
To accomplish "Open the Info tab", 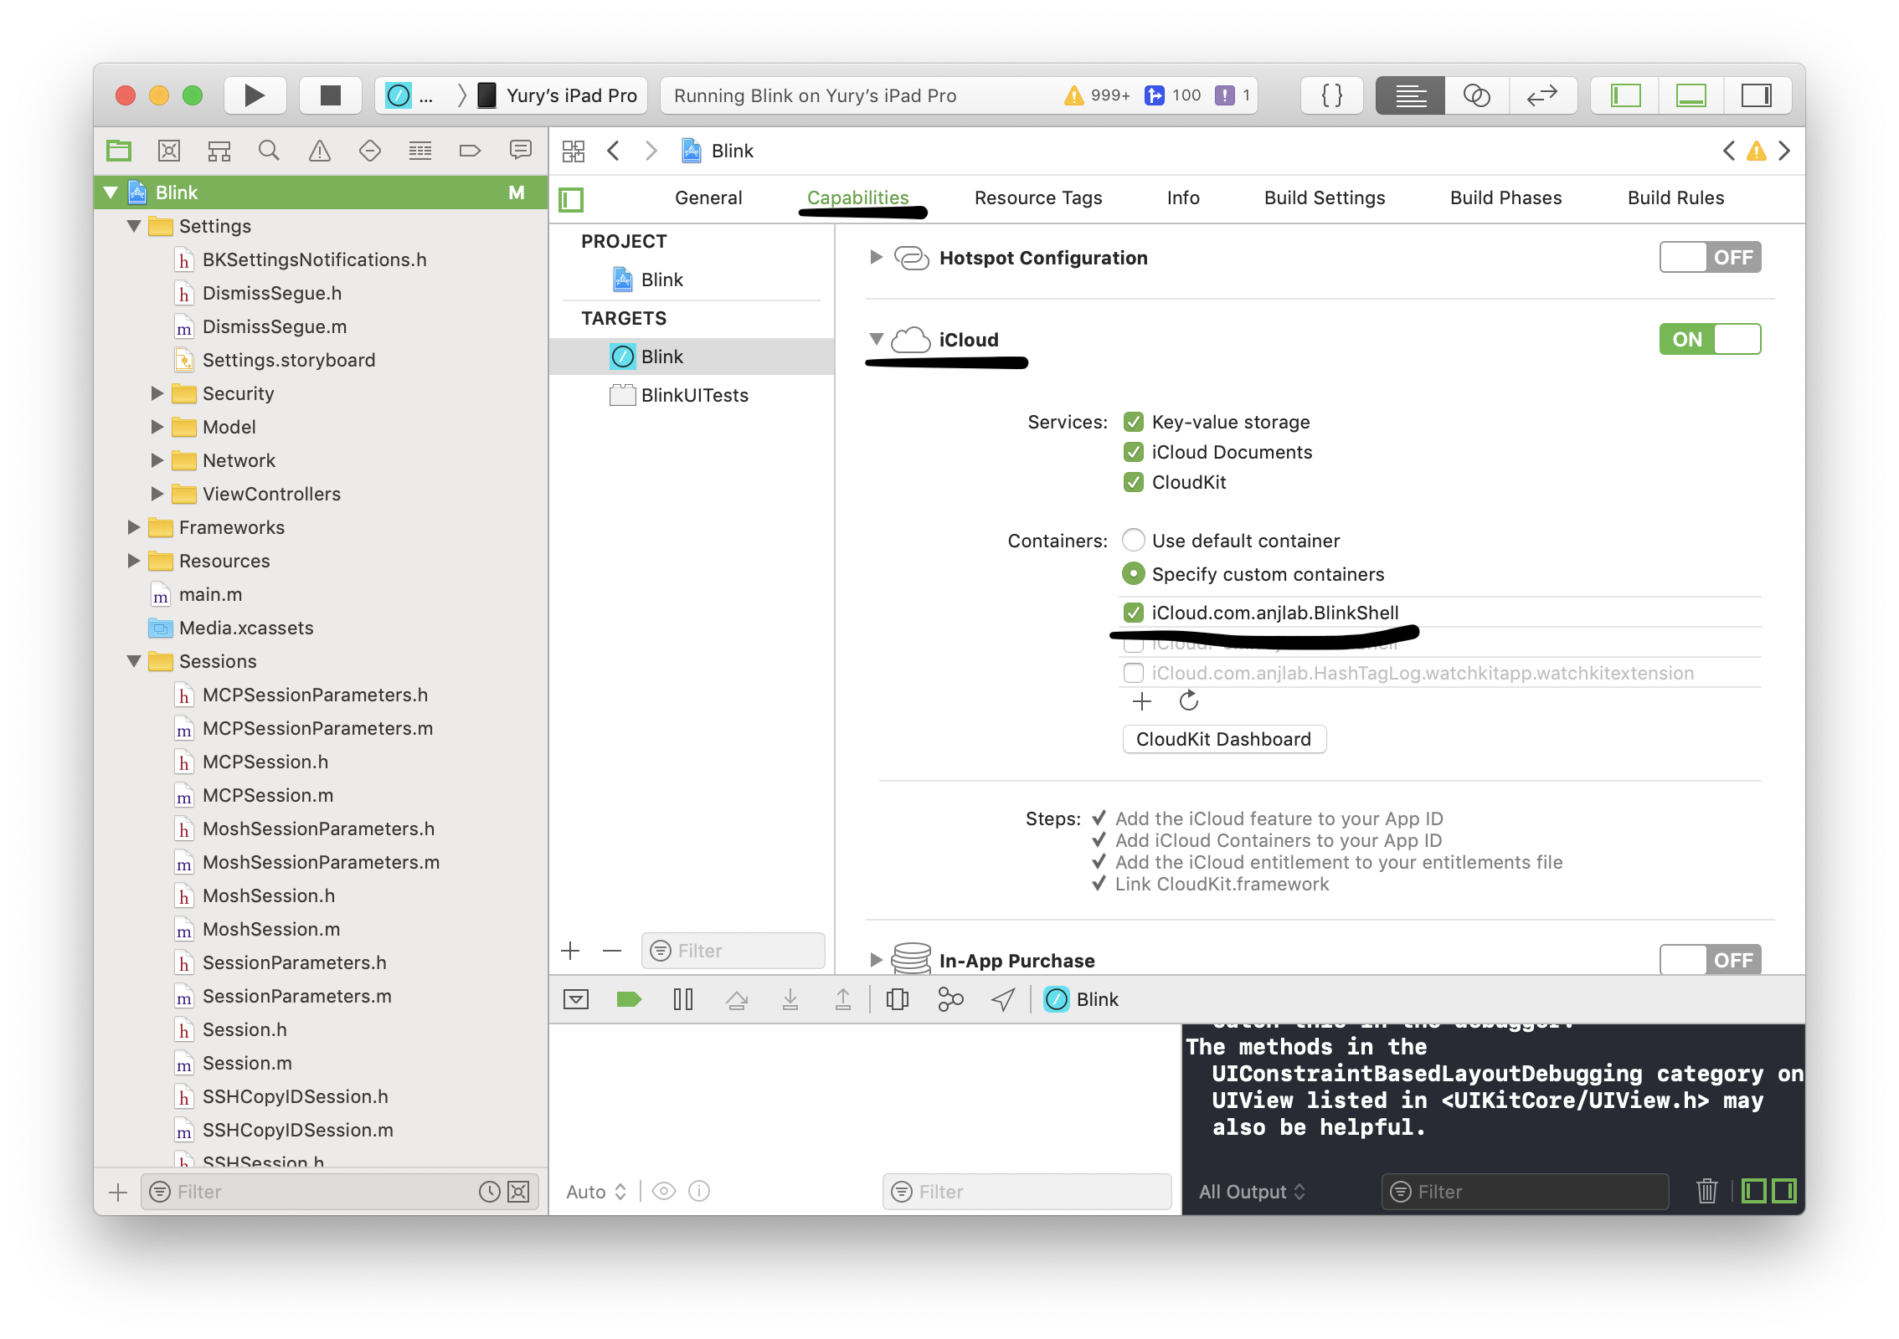I will 1183,198.
